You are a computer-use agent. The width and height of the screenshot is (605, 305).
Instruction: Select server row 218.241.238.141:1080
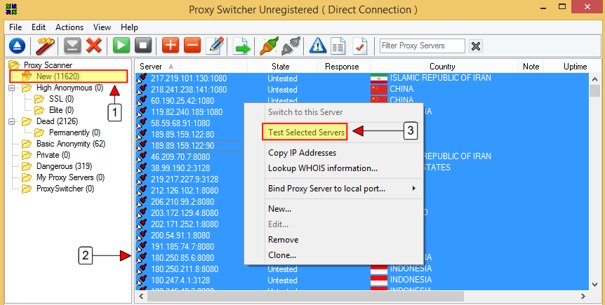362,90
